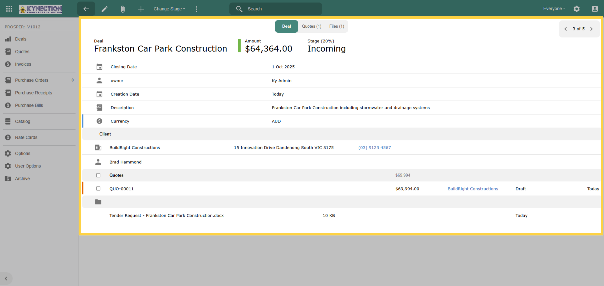Open the three-dot more options menu
The height and width of the screenshot is (286, 604).
(x=197, y=9)
